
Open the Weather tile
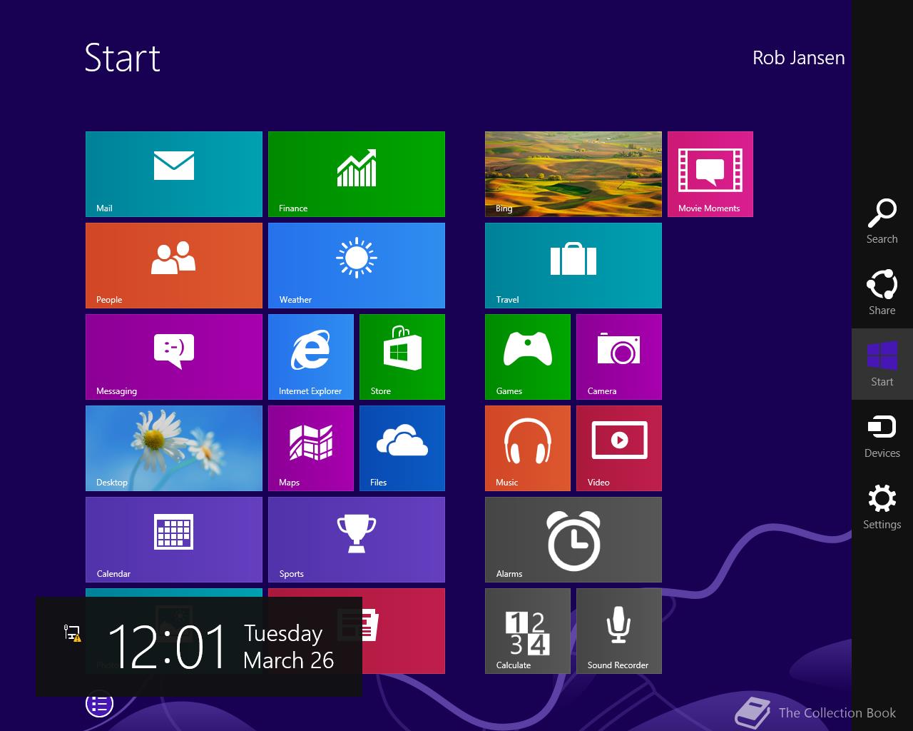click(357, 266)
